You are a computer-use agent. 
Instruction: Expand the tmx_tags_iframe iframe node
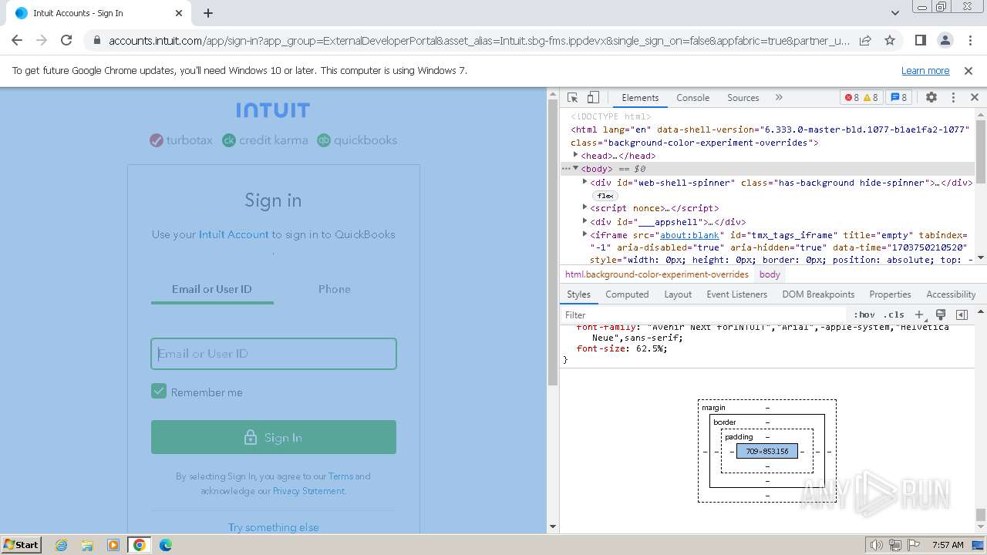click(585, 234)
